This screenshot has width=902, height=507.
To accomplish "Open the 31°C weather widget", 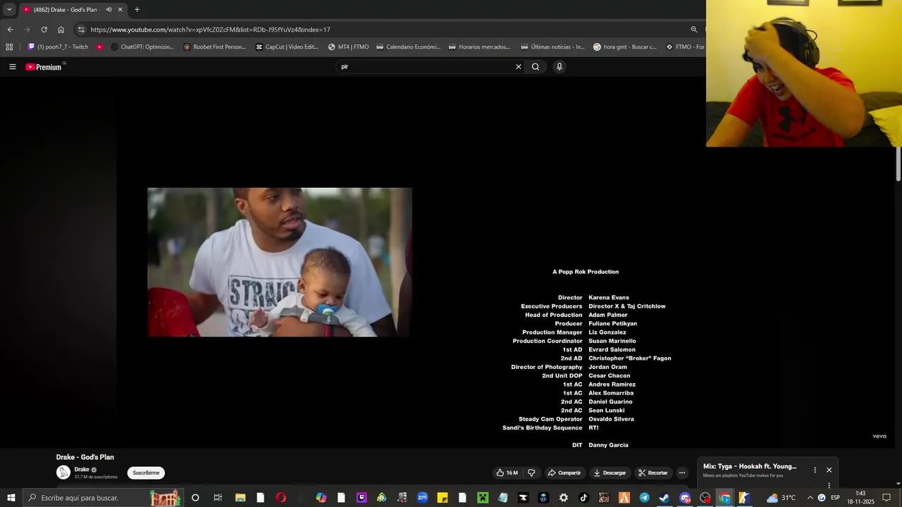I will tap(781, 498).
